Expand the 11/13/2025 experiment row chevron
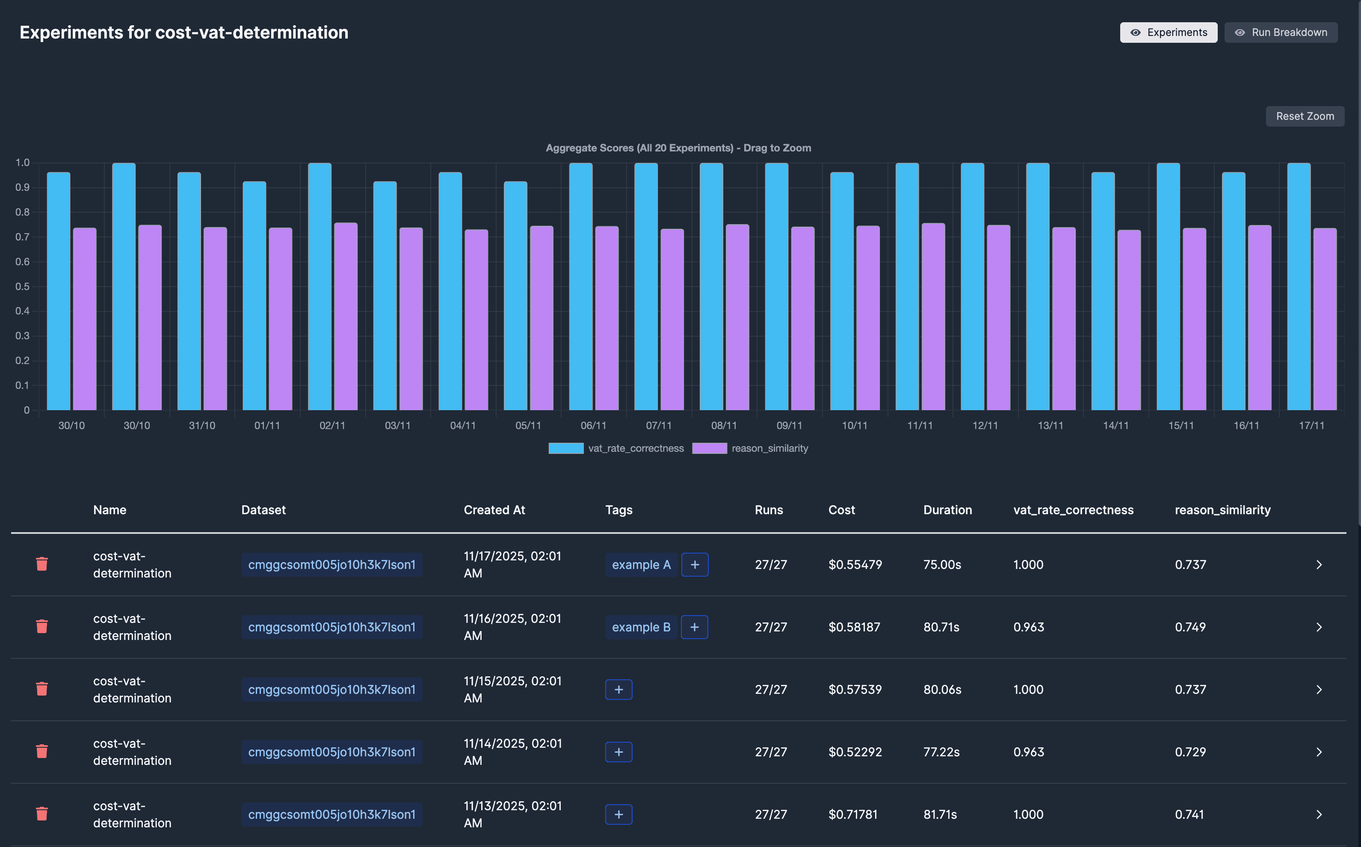Viewport: 1361px width, 847px height. [1319, 814]
